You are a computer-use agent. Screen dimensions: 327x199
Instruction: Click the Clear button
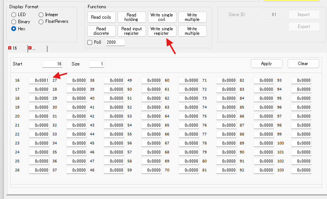(303, 64)
